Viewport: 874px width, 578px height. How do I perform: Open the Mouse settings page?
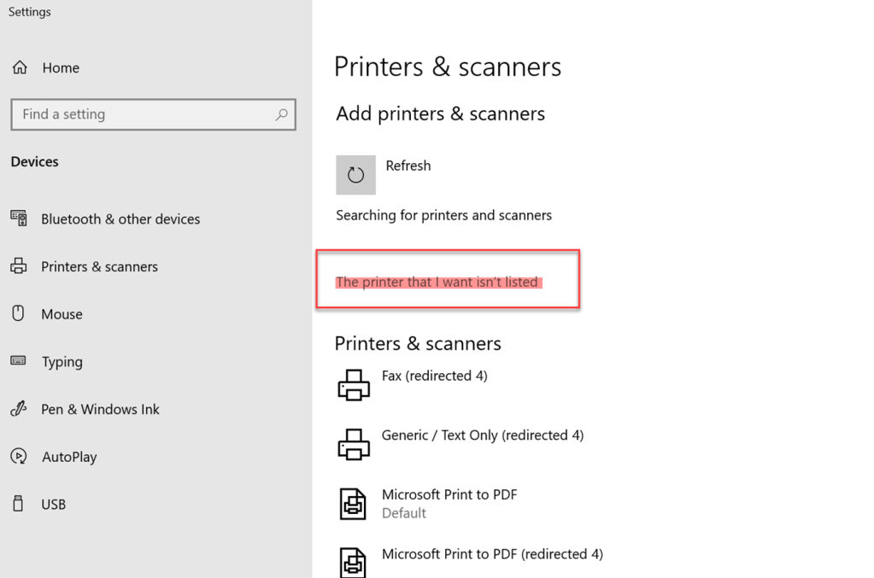(x=62, y=314)
